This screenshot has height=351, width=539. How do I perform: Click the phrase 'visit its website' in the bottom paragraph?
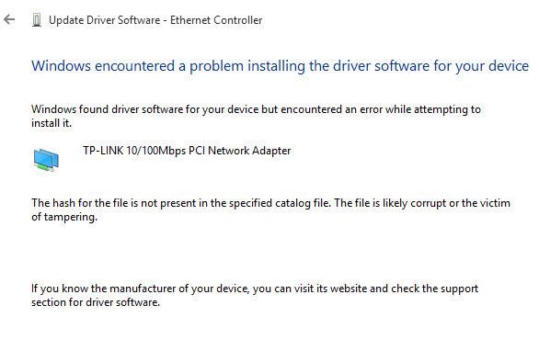pyautogui.click(x=330, y=289)
